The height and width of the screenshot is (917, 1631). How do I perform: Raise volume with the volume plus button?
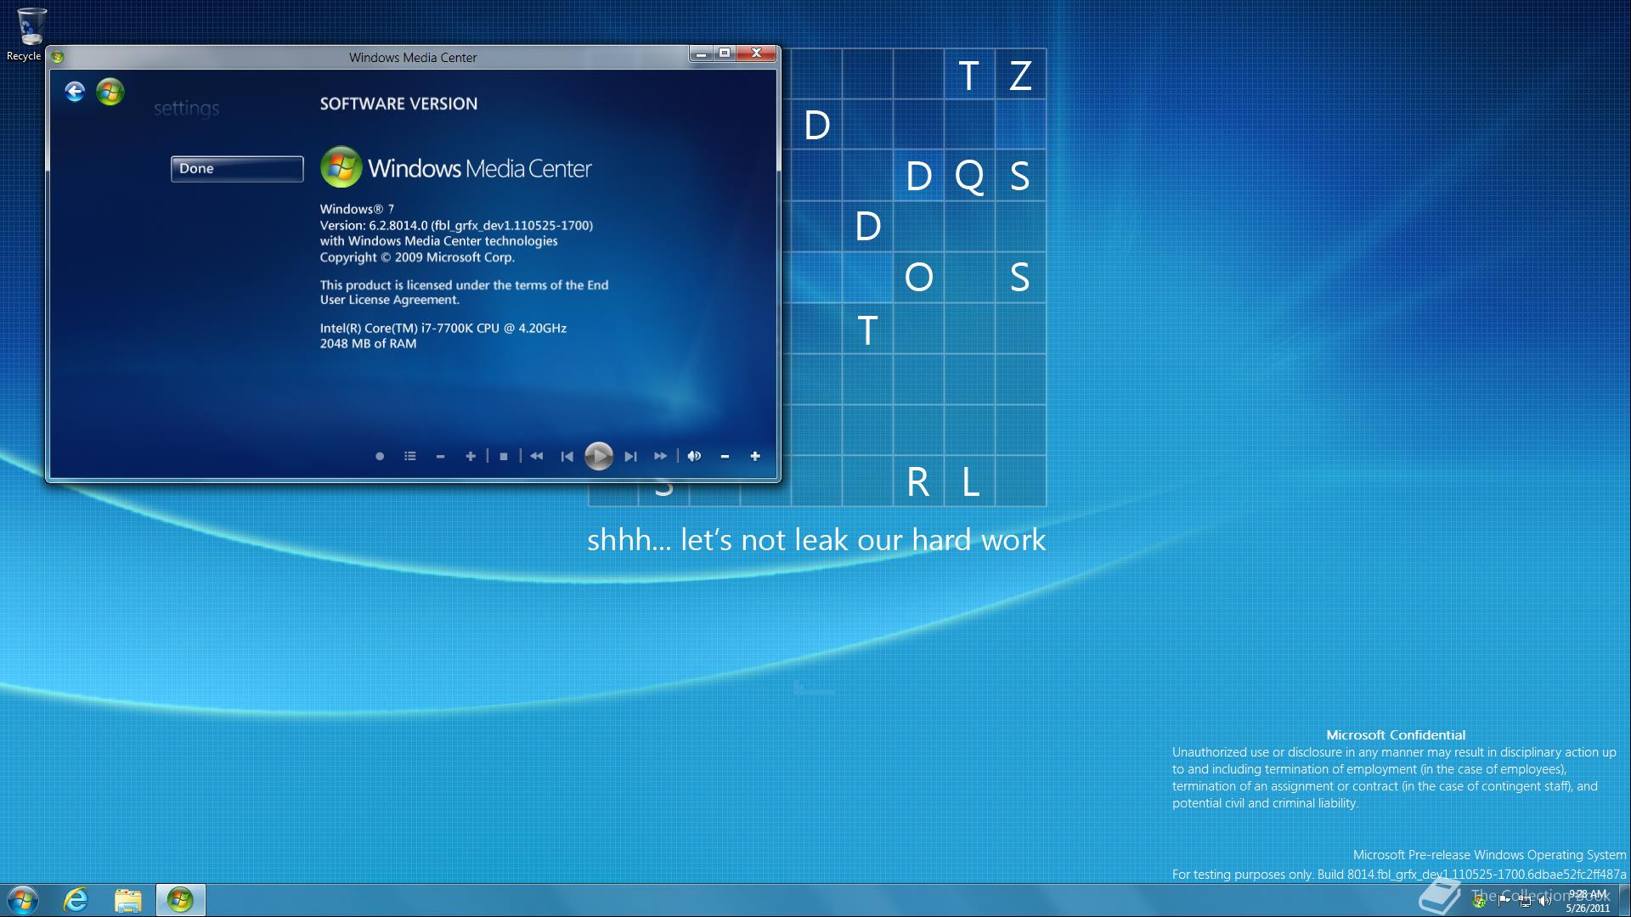[x=755, y=456]
